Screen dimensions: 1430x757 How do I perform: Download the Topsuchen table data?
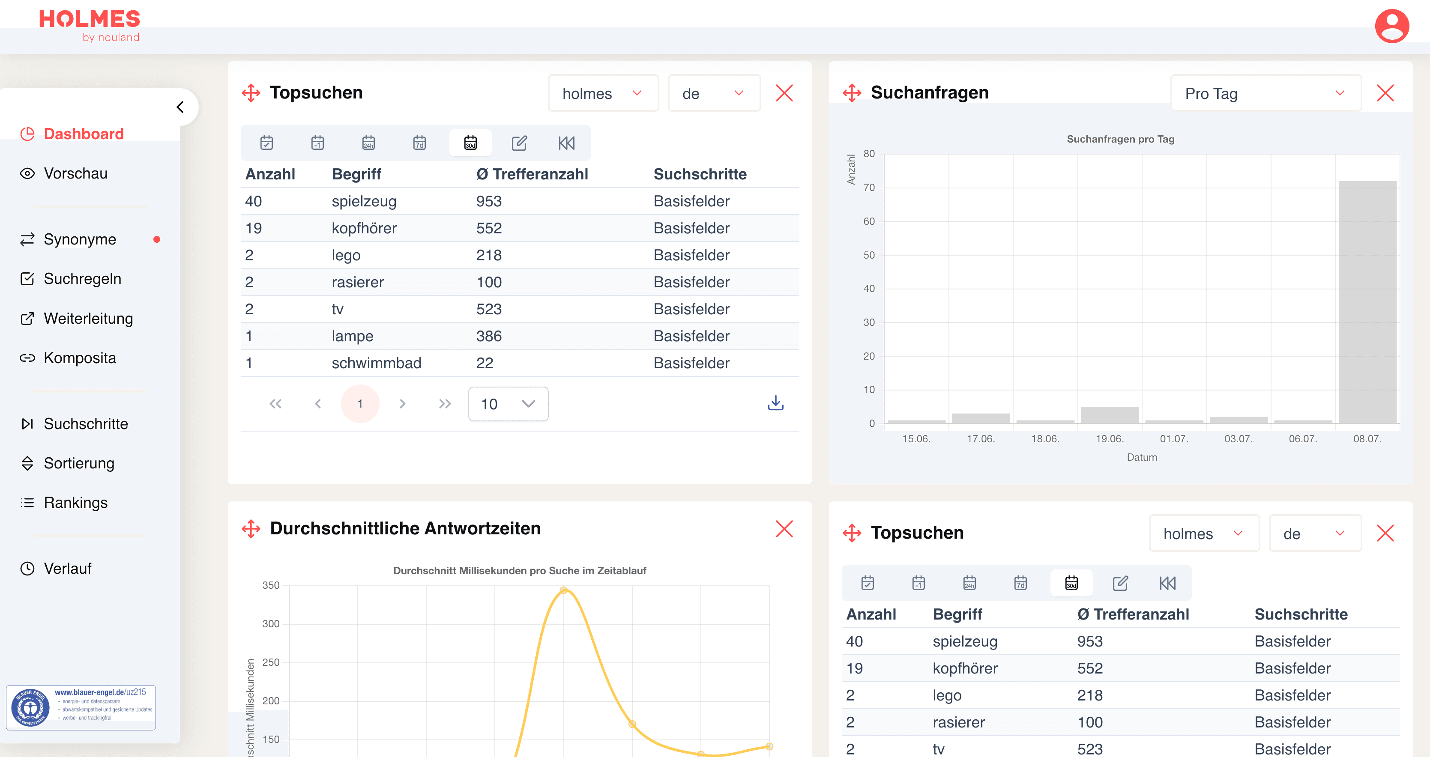coord(775,403)
